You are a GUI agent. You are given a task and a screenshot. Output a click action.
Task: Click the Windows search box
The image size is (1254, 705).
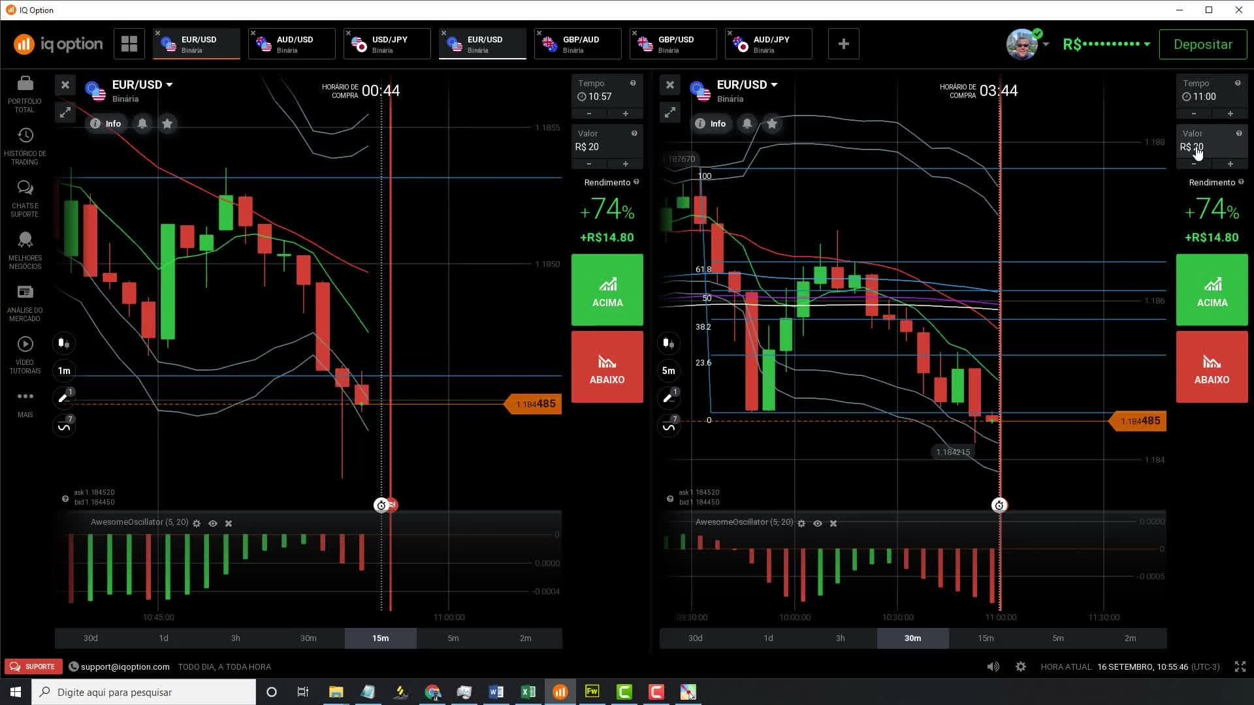(144, 692)
